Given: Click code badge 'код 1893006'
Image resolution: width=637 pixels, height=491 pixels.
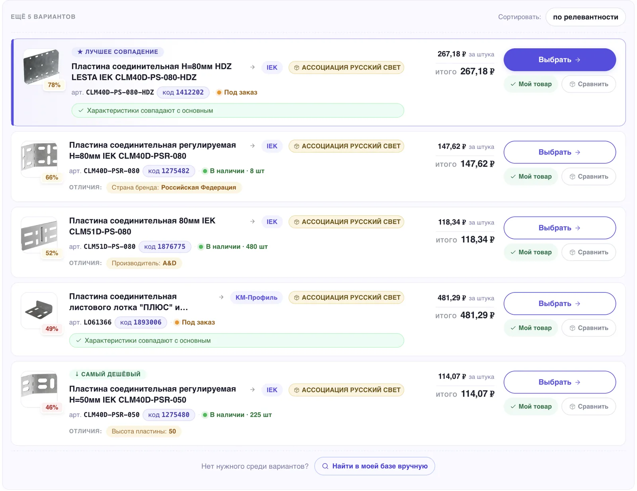Looking at the screenshot, I should pos(141,322).
